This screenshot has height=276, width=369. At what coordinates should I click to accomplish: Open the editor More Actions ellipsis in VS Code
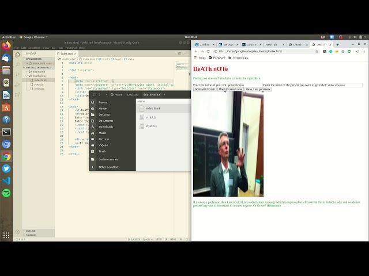click(186, 53)
